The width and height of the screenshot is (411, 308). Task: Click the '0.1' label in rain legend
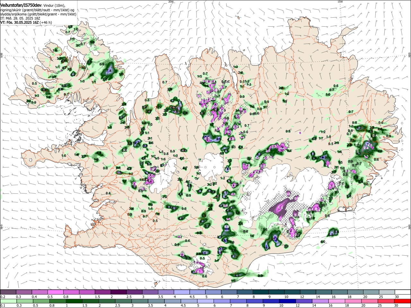coord(3,305)
